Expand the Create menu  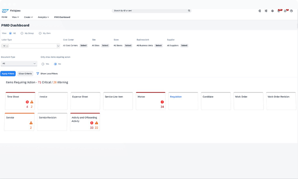[x=28, y=17]
